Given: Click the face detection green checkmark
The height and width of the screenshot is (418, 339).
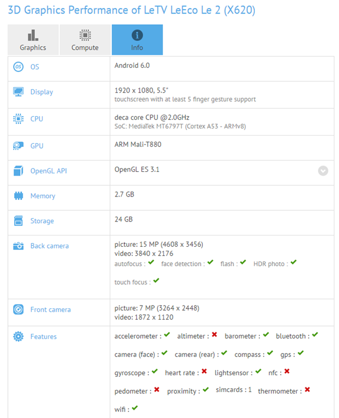Looking at the screenshot, I should (x=210, y=262).
